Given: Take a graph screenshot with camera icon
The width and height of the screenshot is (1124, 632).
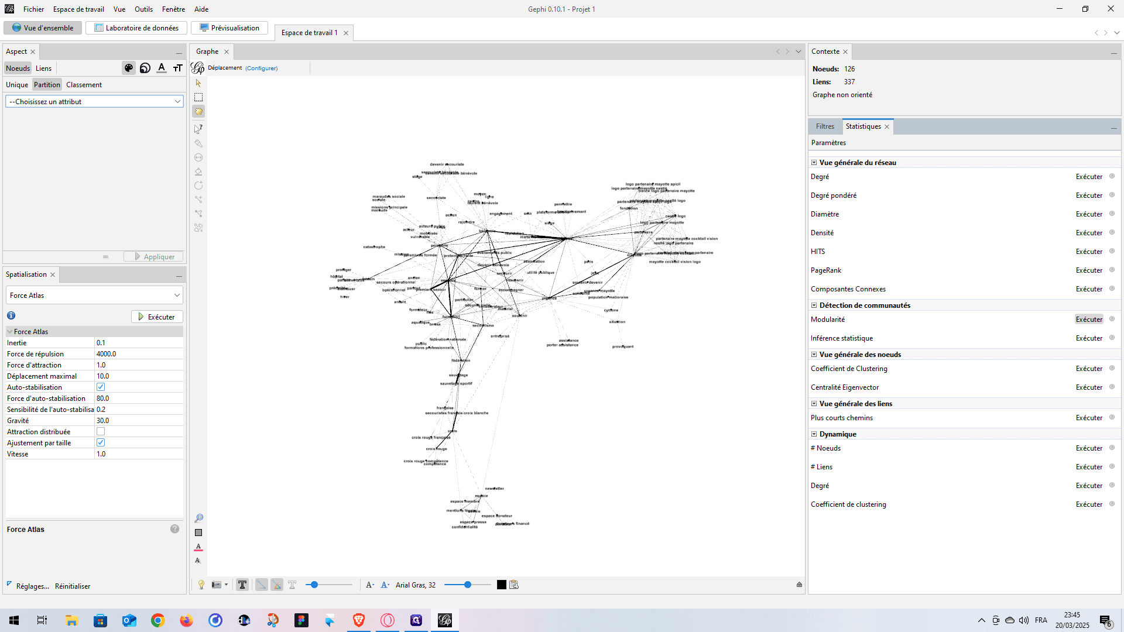Looking at the screenshot, I should [217, 585].
